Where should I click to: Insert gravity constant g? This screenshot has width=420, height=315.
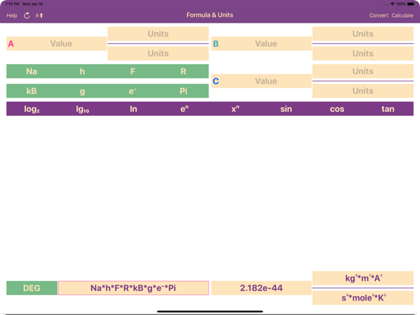click(82, 91)
